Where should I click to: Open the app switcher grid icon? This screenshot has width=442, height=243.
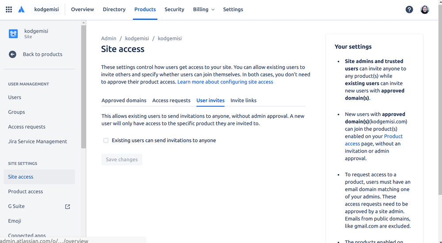pyautogui.click(x=9, y=9)
